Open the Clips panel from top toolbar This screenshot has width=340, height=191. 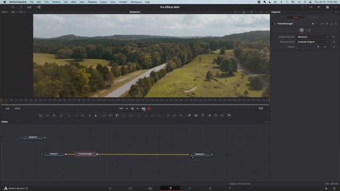click(x=29, y=7)
